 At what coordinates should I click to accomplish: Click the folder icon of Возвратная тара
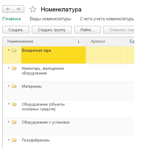[14, 50]
